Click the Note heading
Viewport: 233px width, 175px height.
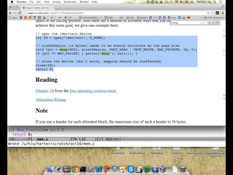click(x=42, y=111)
